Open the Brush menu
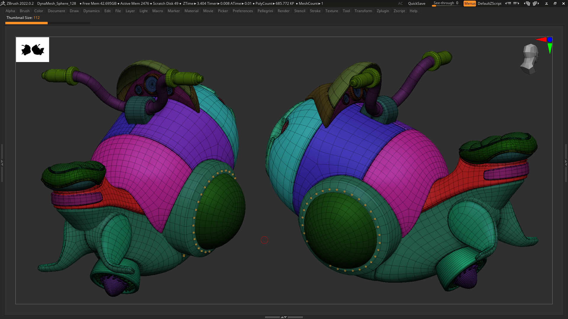 25,11
